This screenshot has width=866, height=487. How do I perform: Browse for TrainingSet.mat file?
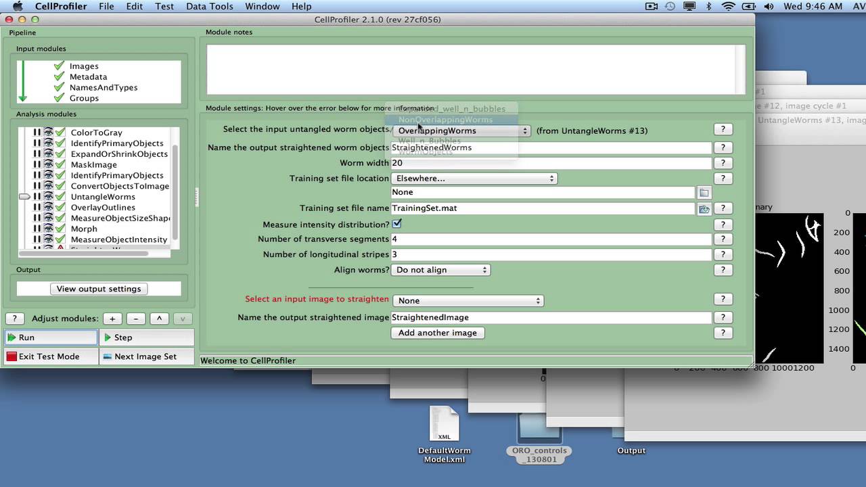(704, 209)
